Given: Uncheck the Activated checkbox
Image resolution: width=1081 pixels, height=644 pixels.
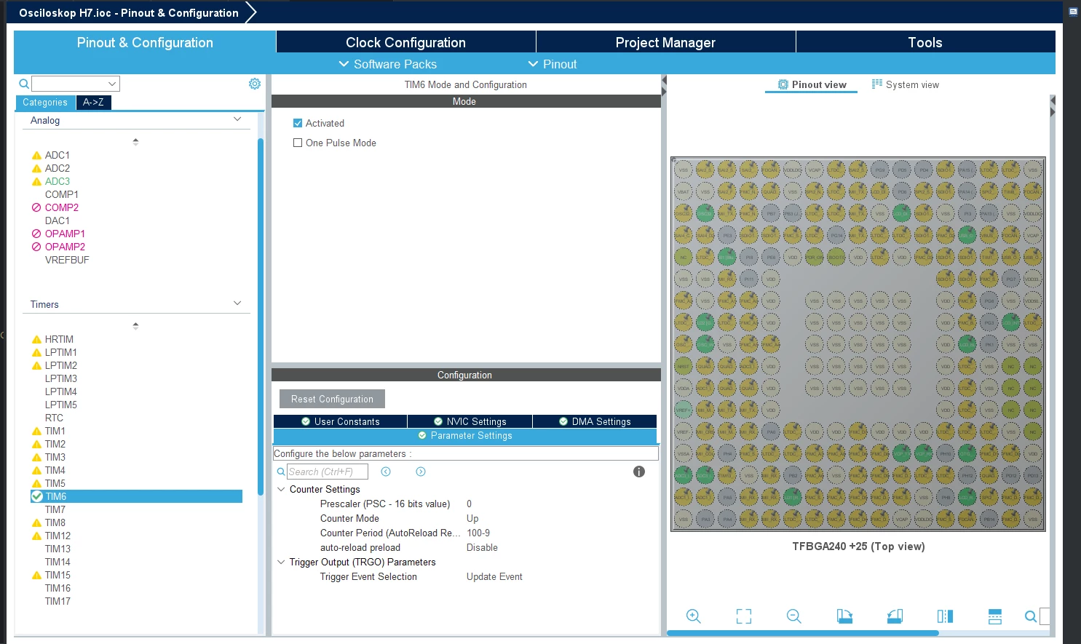Looking at the screenshot, I should [298, 123].
